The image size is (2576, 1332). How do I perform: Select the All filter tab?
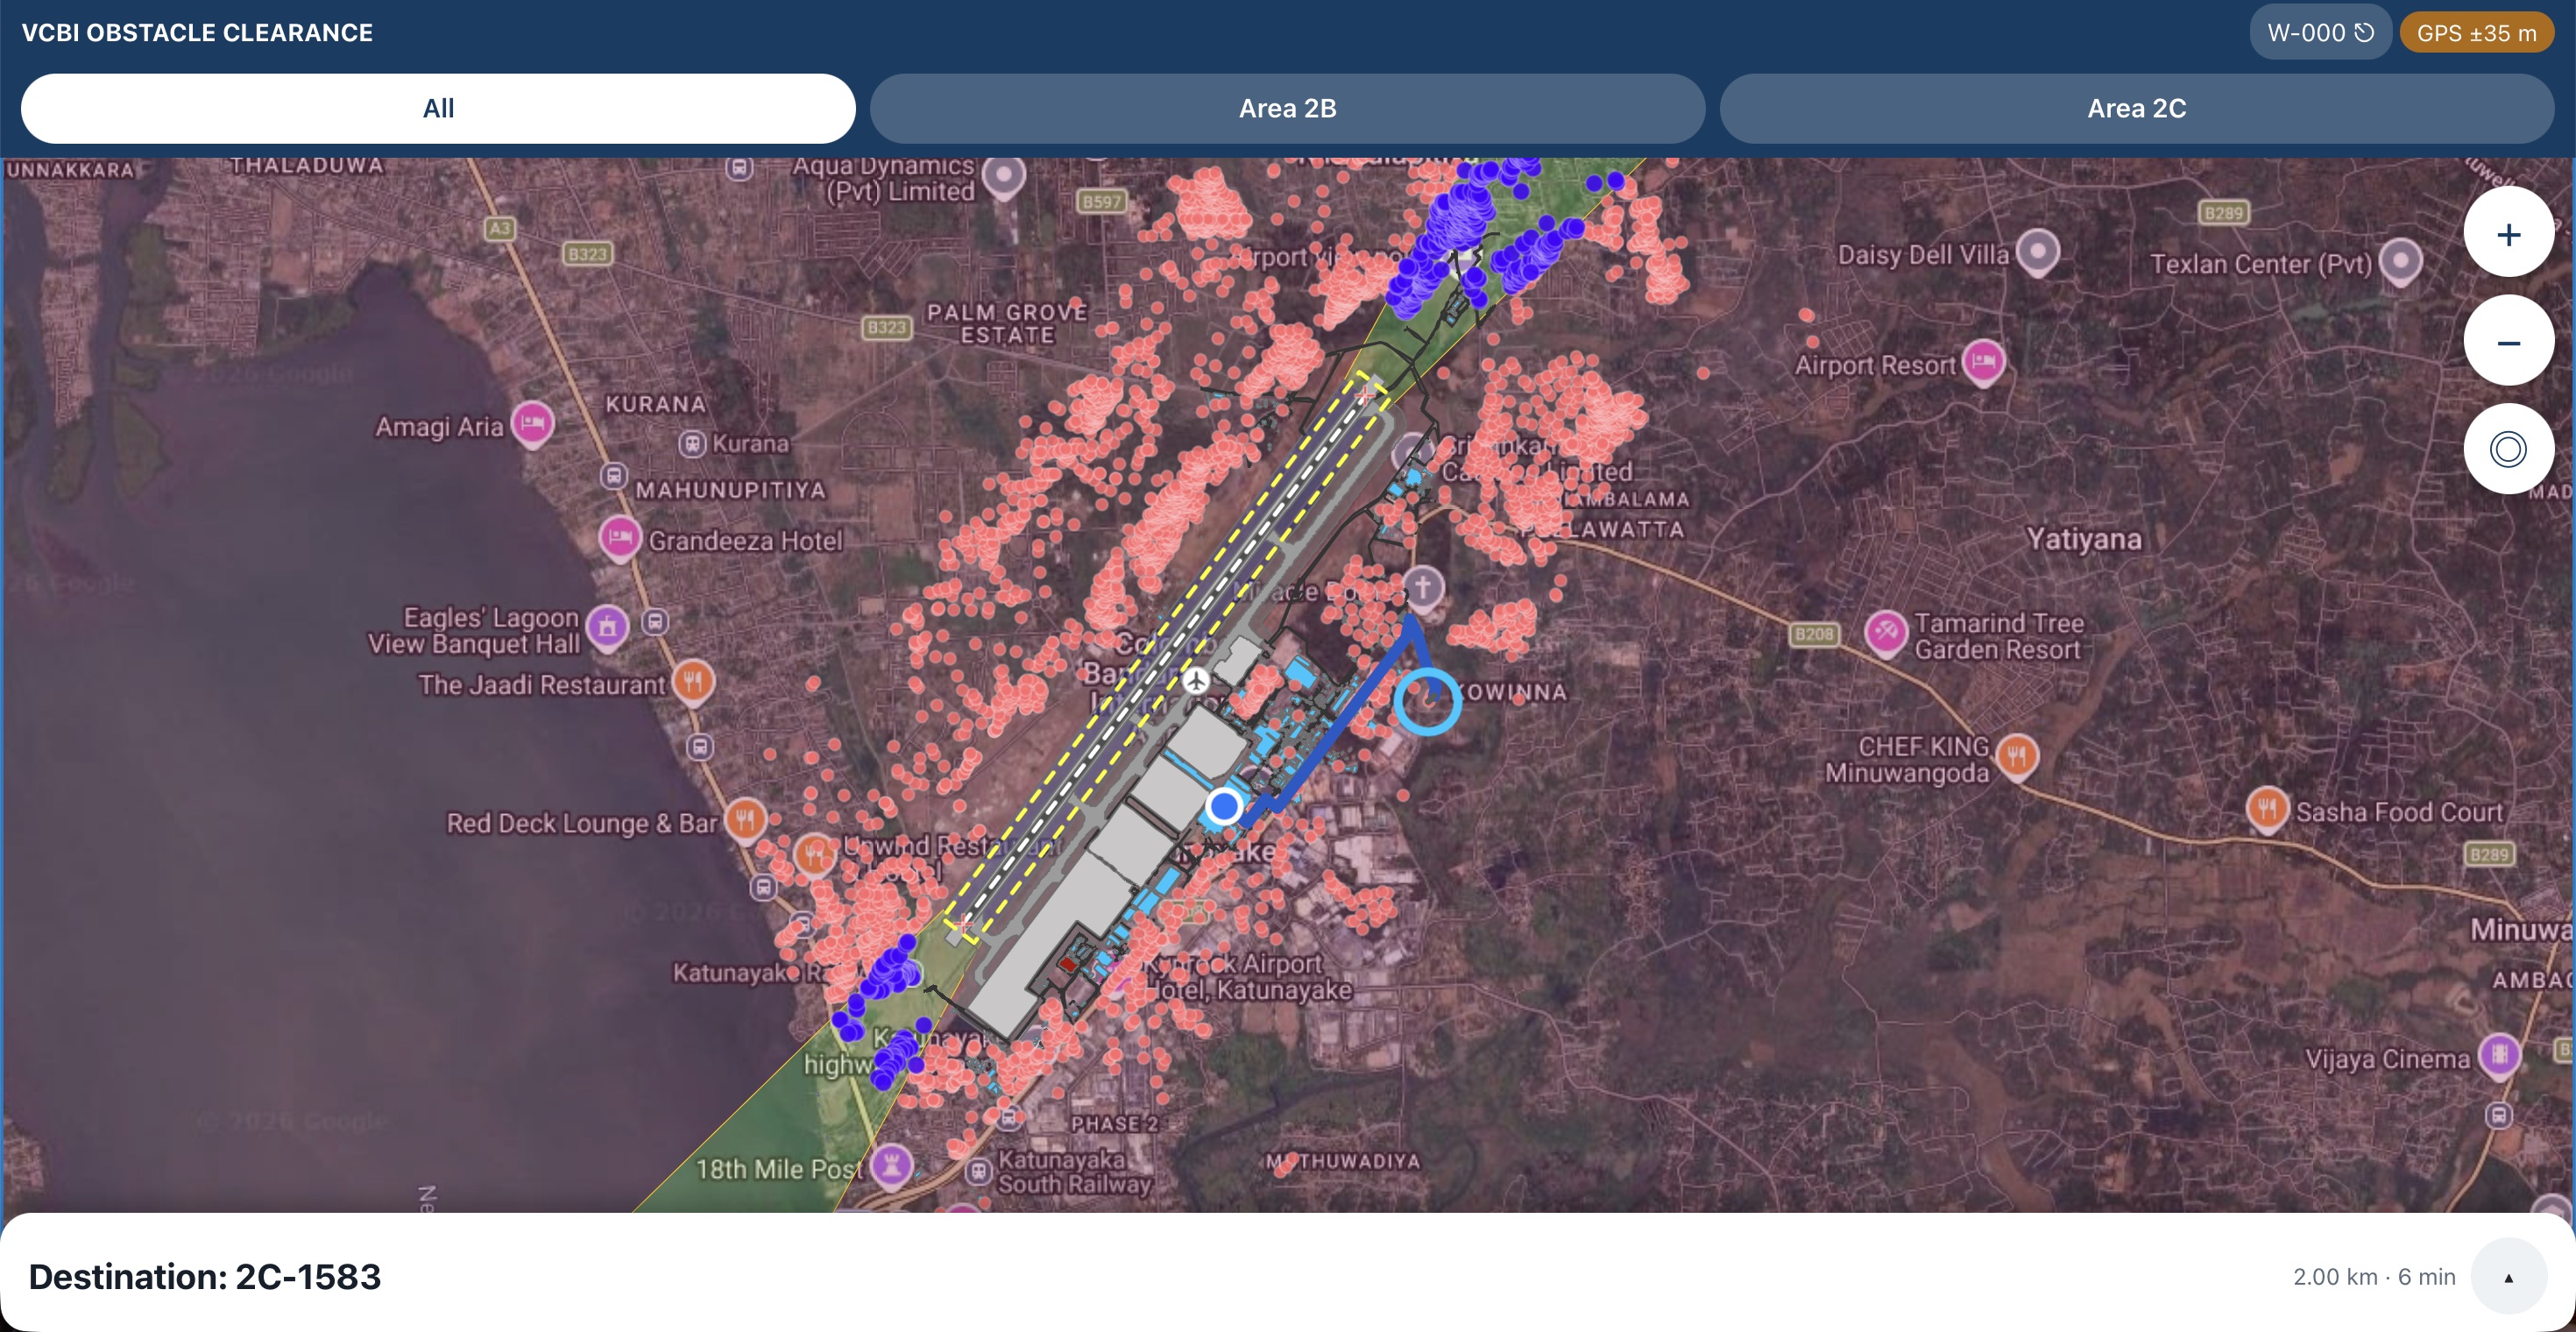(x=438, y=108)
